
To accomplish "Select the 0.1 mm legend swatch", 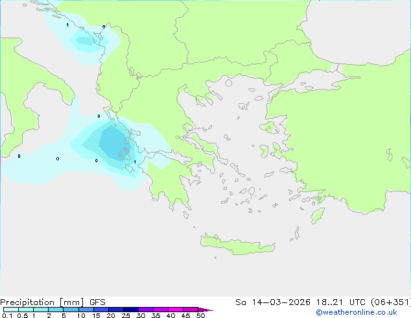I will tap(11, 310).
